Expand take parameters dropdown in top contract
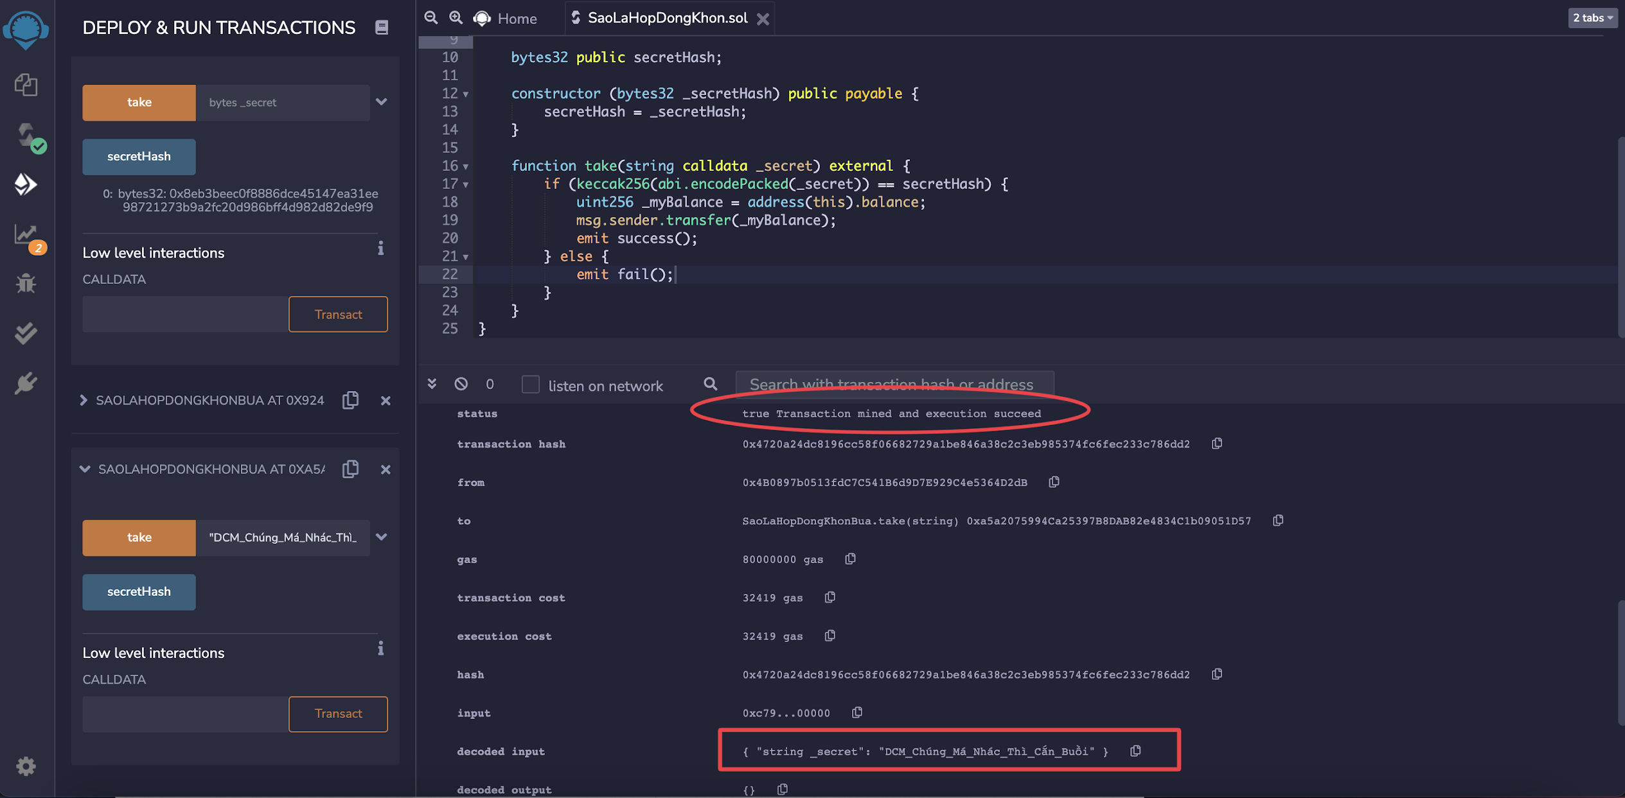The image size is (1625, 798). [381, 102]
